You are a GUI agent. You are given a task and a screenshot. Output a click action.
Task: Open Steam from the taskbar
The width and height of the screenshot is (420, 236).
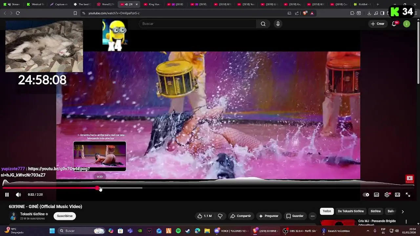coord(188,231)
